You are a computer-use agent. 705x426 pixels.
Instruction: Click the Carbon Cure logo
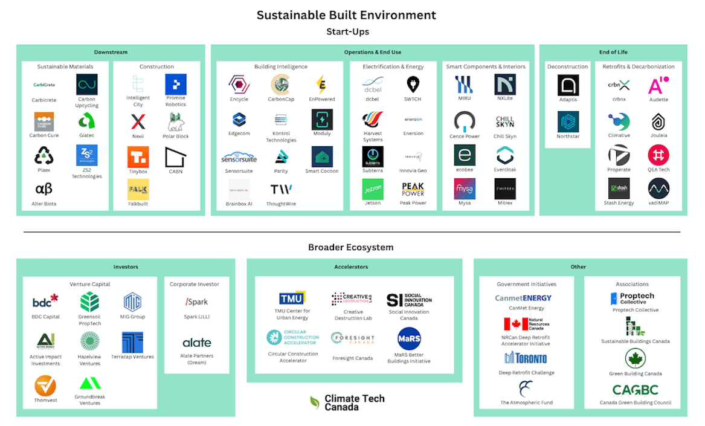coord(44,121)
